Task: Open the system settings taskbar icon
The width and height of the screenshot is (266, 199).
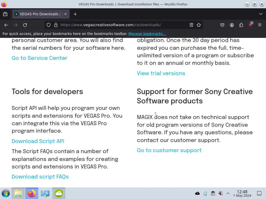Action: 45,193
